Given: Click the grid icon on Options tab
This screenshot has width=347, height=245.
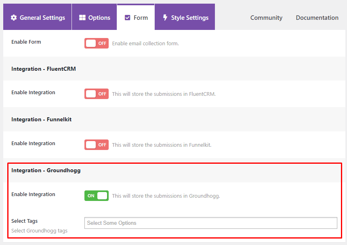Looking at the screenshot, I should point(82,18).
